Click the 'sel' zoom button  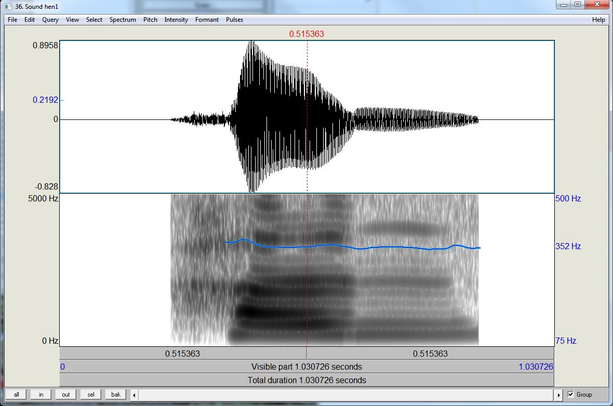(x=91, y=395)
